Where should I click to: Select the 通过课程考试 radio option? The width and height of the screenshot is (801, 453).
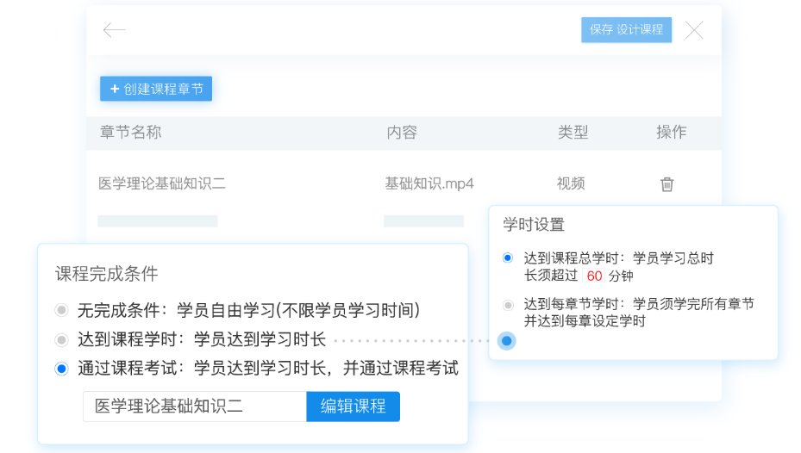(x=61, y=369)
